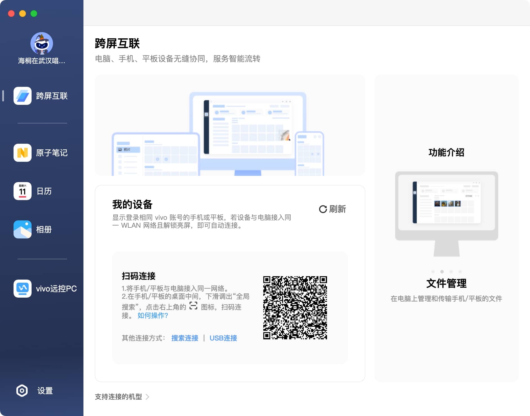Image resolution: width=530 pixels, height=416 pixels.
Task: Launch the vivo远控PC icon
Action: coord(23,289)
